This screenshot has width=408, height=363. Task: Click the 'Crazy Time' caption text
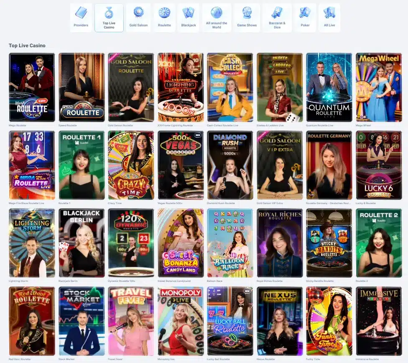coord(115,203)
